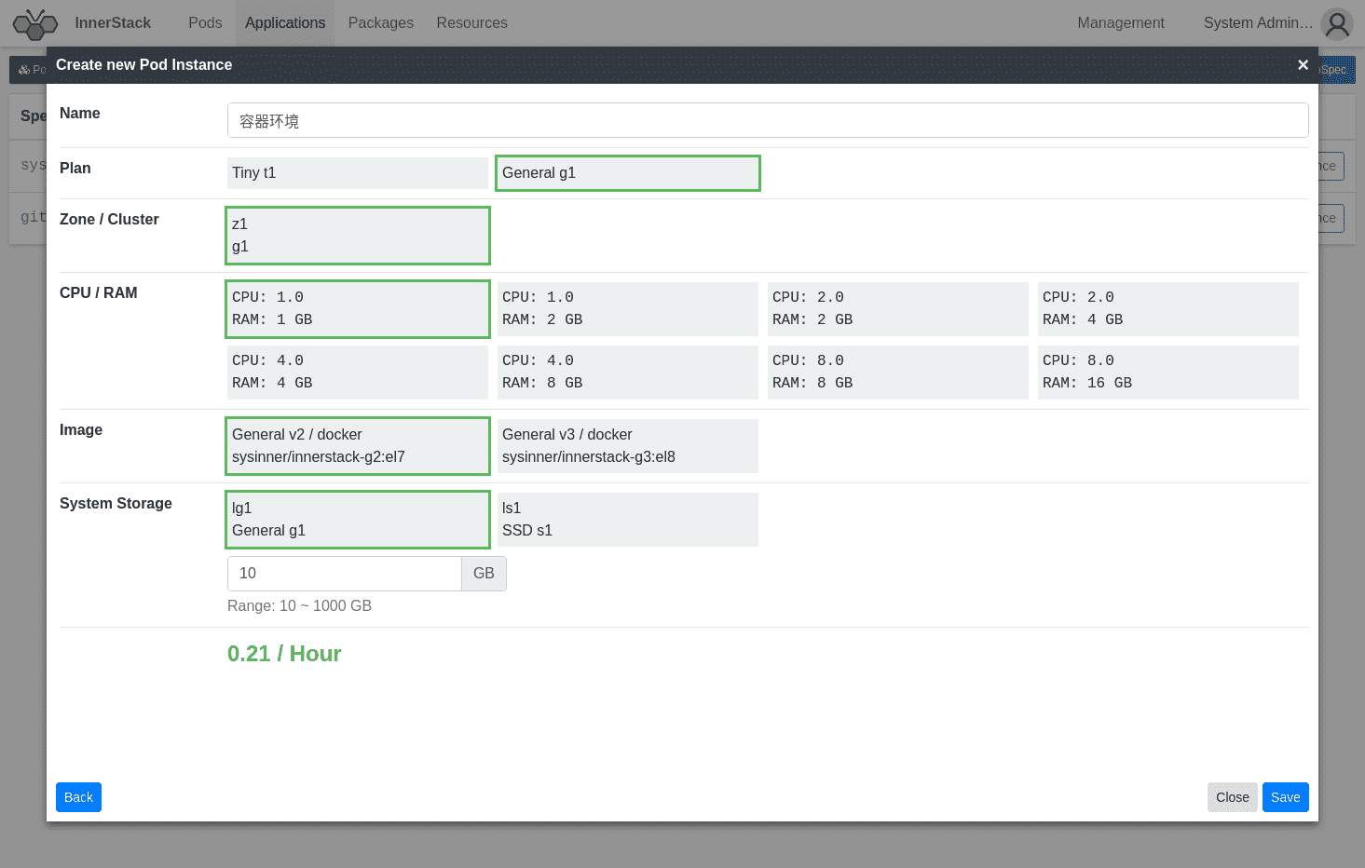
Task: Choose SSD s1 system storage
Action: [628, 520]
